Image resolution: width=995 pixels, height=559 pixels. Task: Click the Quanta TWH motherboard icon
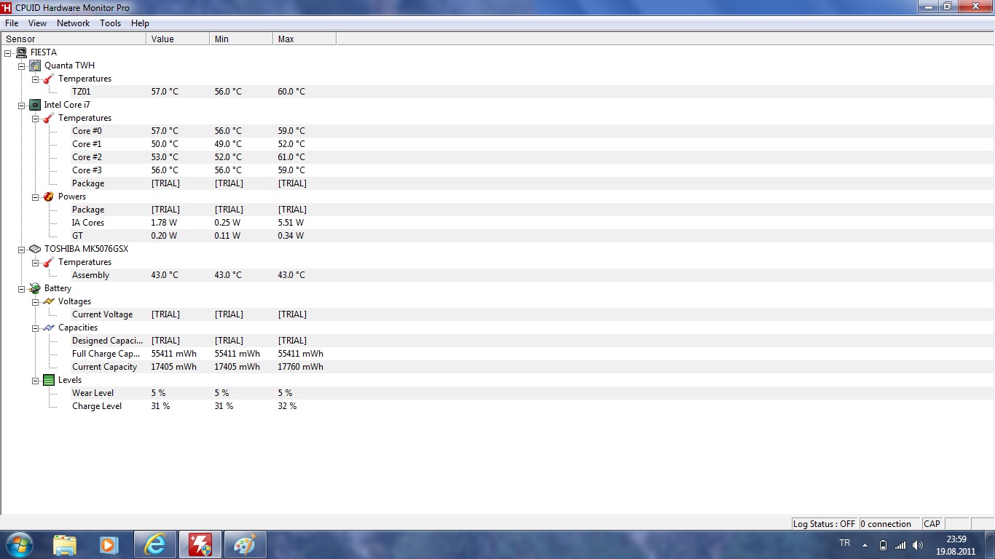click(x=35, y=66)
